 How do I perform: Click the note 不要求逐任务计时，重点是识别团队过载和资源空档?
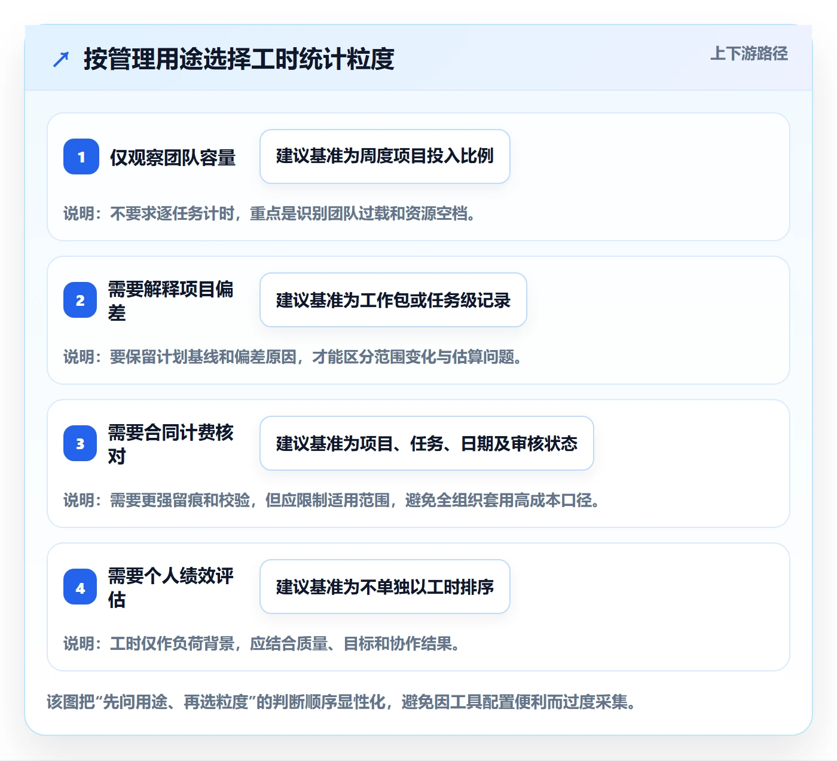[x=270, y=213]
